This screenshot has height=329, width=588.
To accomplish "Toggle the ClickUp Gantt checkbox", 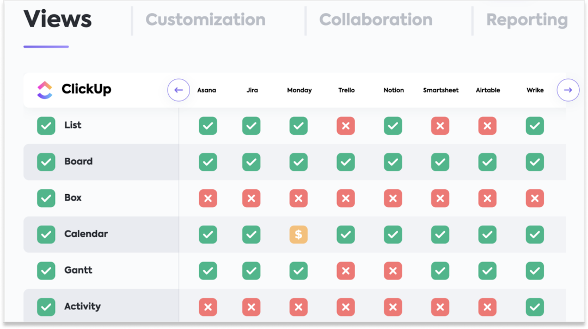I will pos(46,270).
